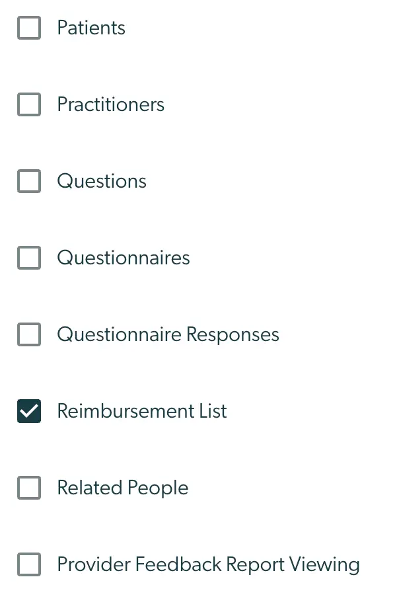The height and width of the screenshot is (612, 399).
Task: Check the Related People permission
Action: click(x=29, y=488)
